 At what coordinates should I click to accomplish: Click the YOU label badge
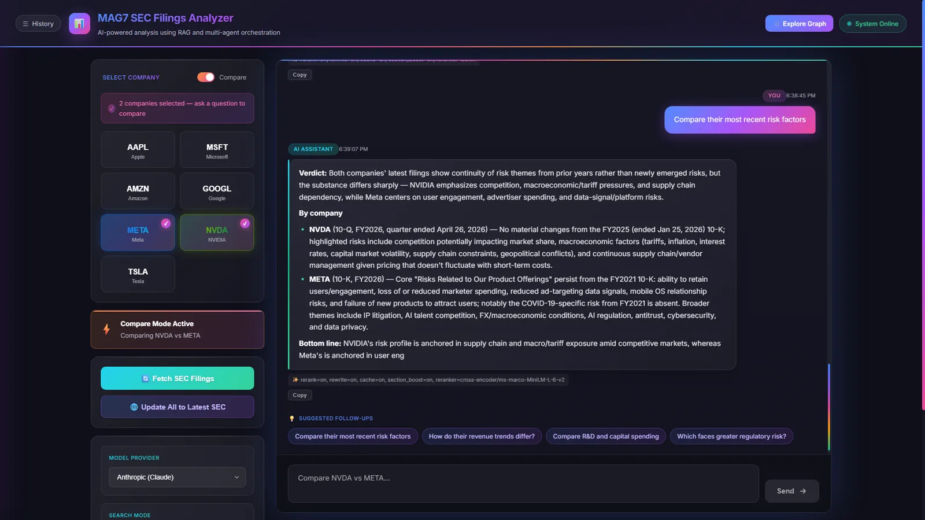click(x=774, y=95)
